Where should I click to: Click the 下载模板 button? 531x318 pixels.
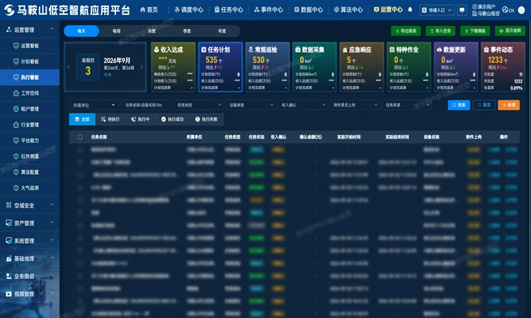point(475,31)
